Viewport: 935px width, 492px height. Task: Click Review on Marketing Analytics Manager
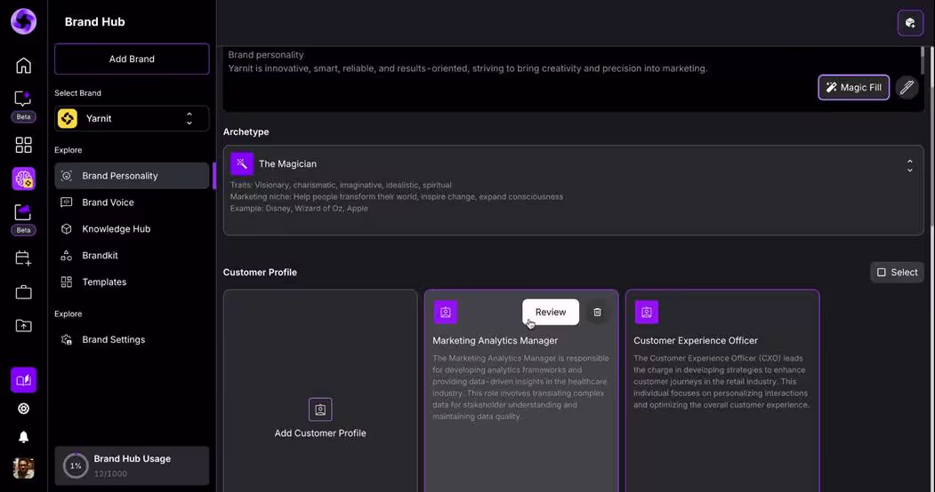551,313
